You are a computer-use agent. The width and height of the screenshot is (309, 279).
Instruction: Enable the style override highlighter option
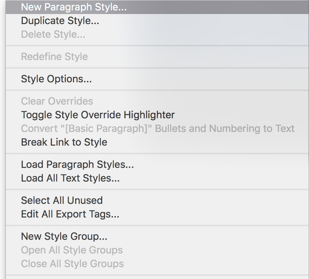(98, 115)
